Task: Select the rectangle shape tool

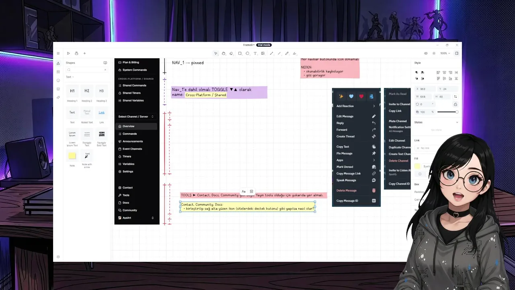Action: click(239, 53)
